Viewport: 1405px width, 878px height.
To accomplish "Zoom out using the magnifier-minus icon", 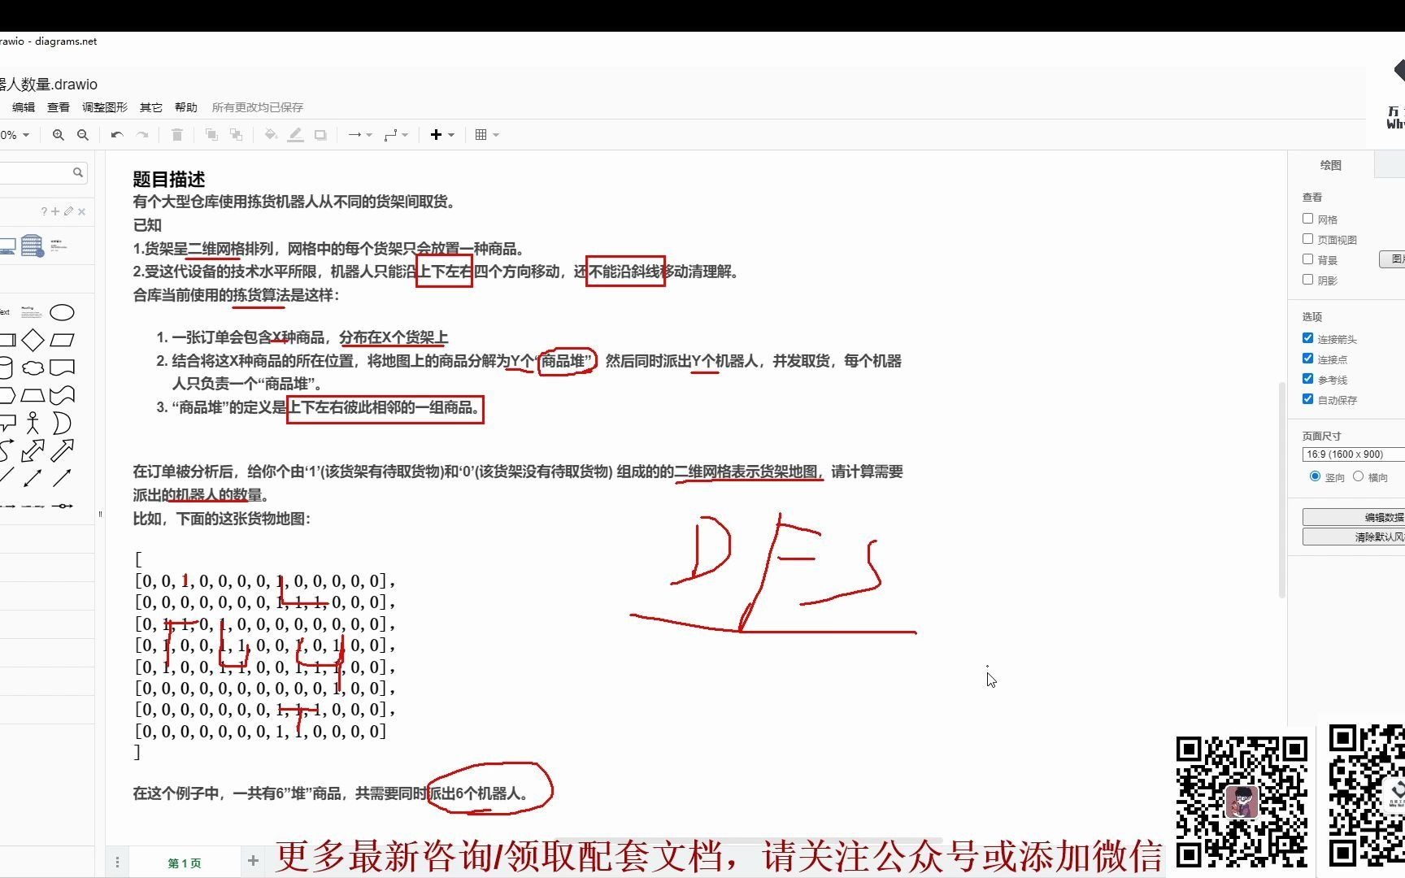I will click(82, 135).
